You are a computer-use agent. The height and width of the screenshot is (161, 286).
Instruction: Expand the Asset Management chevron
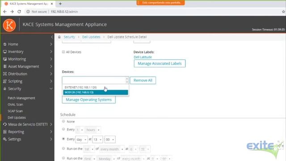click(51, 67)
